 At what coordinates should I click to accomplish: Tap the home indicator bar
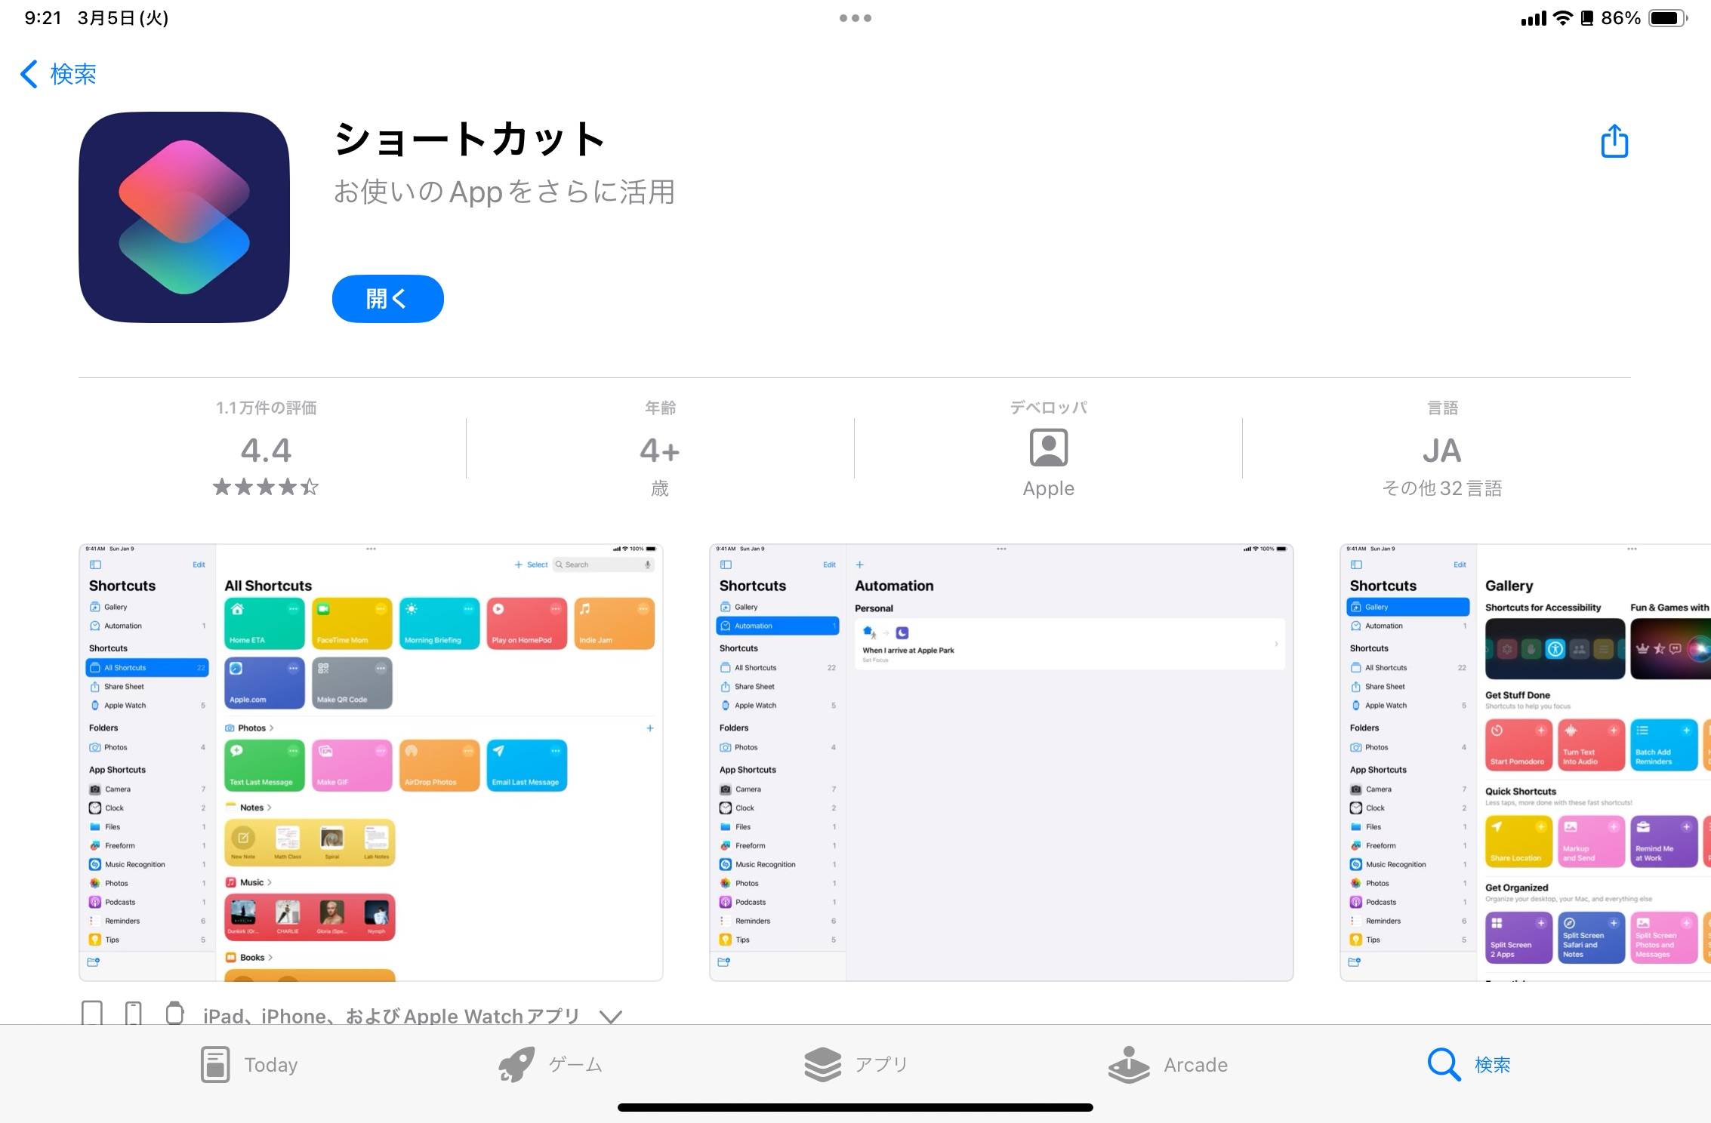[855, 1107]
